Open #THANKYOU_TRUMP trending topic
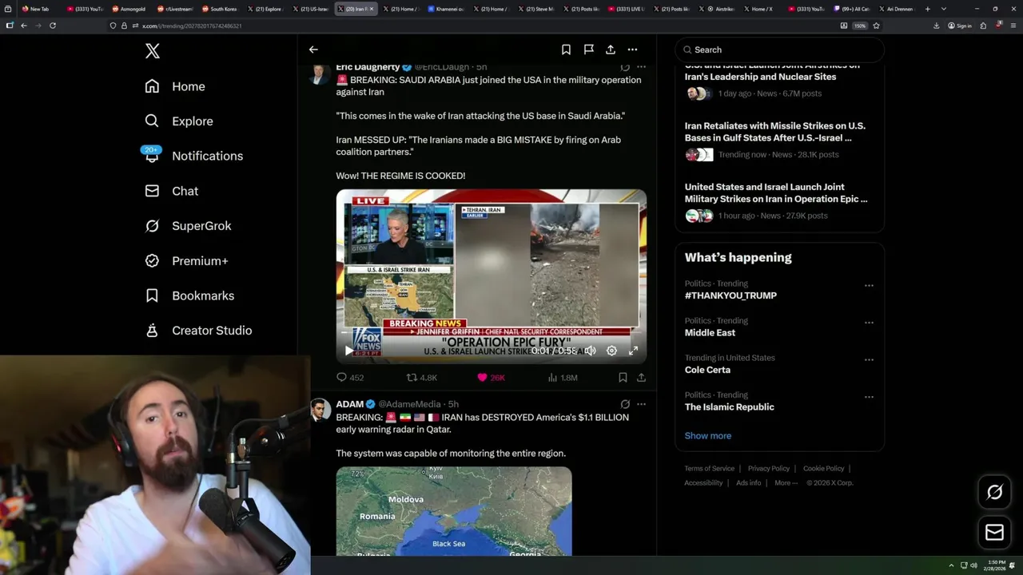The height and width of the screenshot is (575, 1023). pos(730,295)
